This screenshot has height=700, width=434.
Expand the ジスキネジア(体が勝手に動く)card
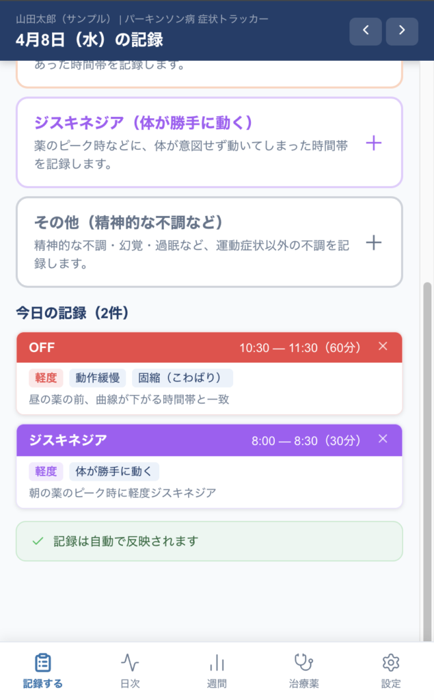[x=191, y=143]
